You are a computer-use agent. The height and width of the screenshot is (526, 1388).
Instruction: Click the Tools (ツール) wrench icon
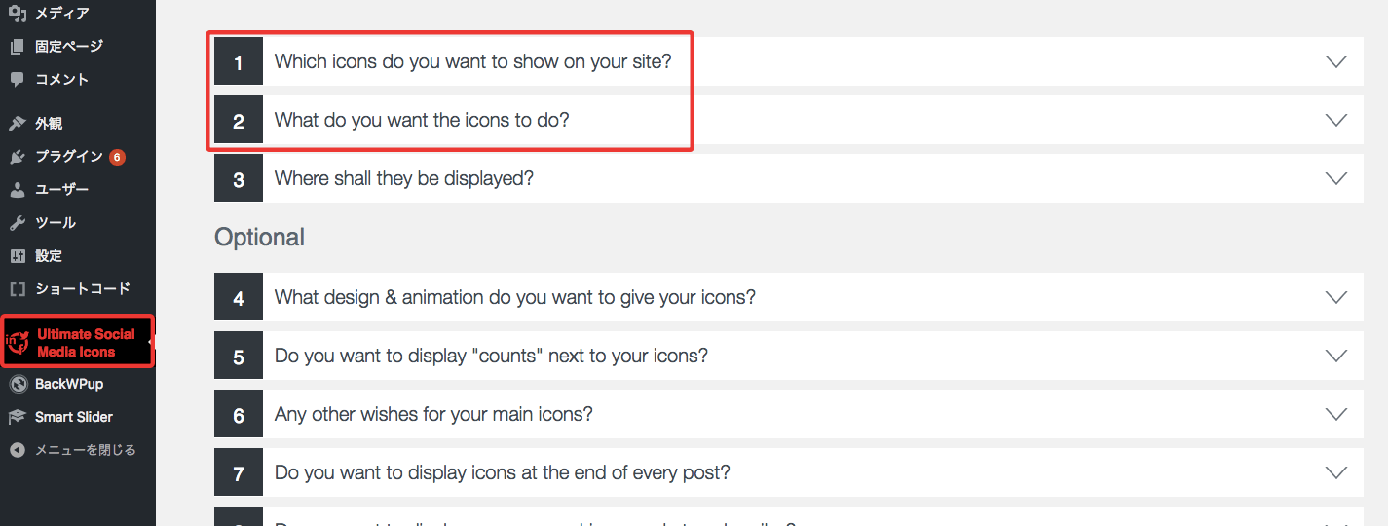click(17, 223)
